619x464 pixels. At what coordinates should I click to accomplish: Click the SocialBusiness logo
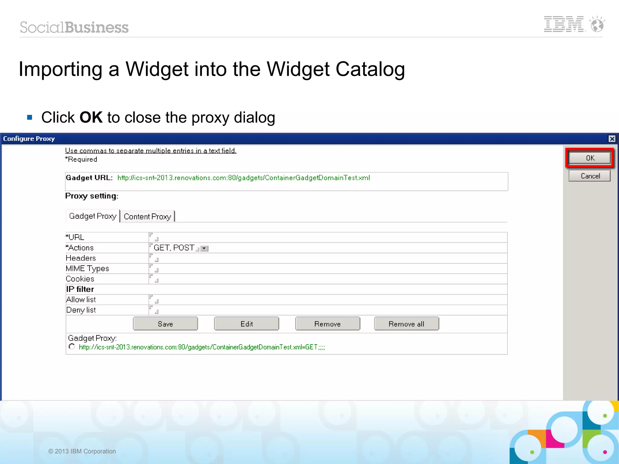click(74, 27)
